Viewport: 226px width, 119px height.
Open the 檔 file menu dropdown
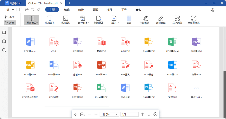tap(10, 10)
